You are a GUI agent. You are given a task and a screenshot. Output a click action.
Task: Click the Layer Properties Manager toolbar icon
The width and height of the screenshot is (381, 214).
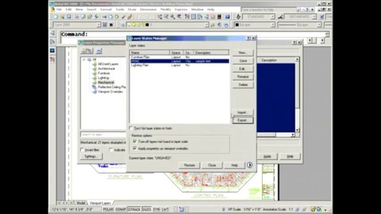pos(123,25)
